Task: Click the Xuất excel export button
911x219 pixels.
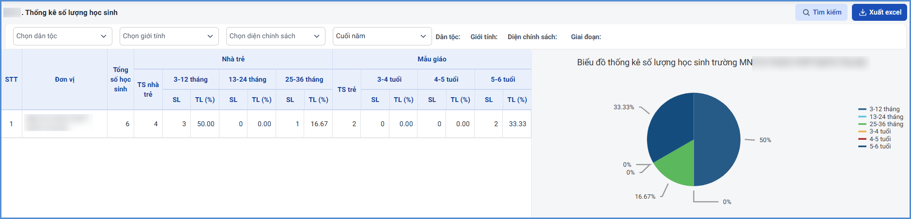Action: (880, 12)
